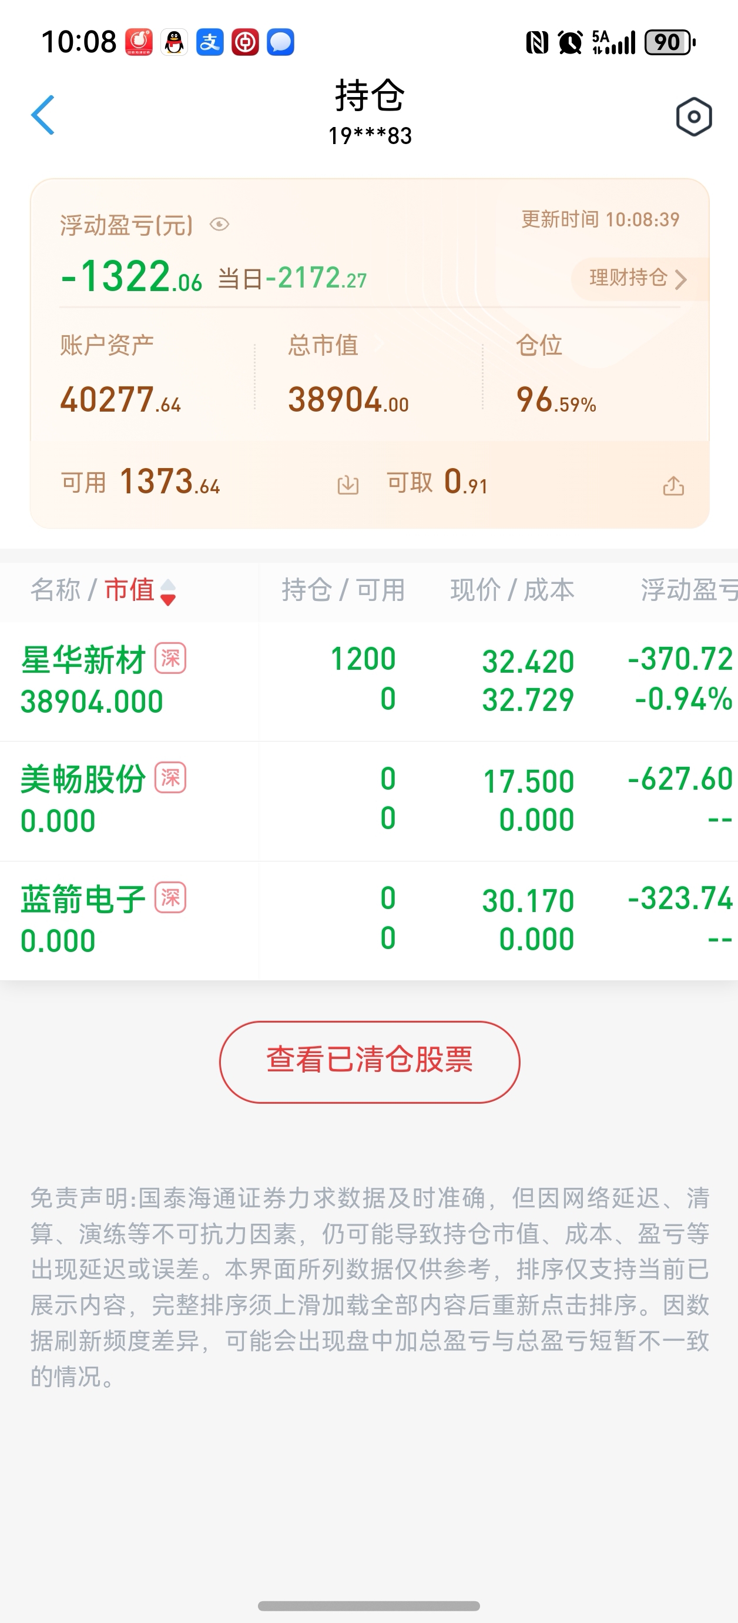738x1623 pixels.
Task: Select the 持仓 / 可用 column header
Action: pyautogui.click(x=343, y=590)
